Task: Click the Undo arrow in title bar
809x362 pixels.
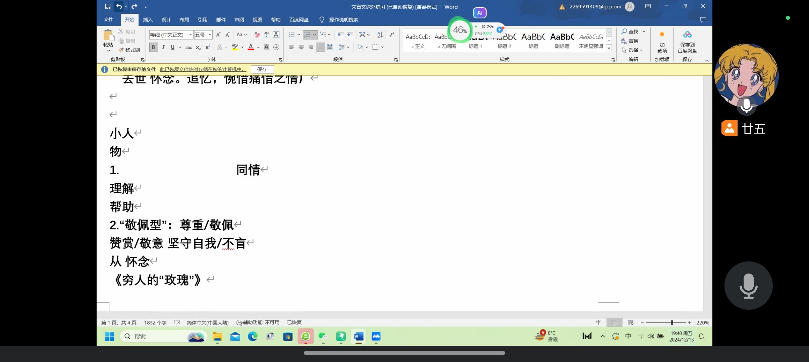Action: tap(119, 6)
